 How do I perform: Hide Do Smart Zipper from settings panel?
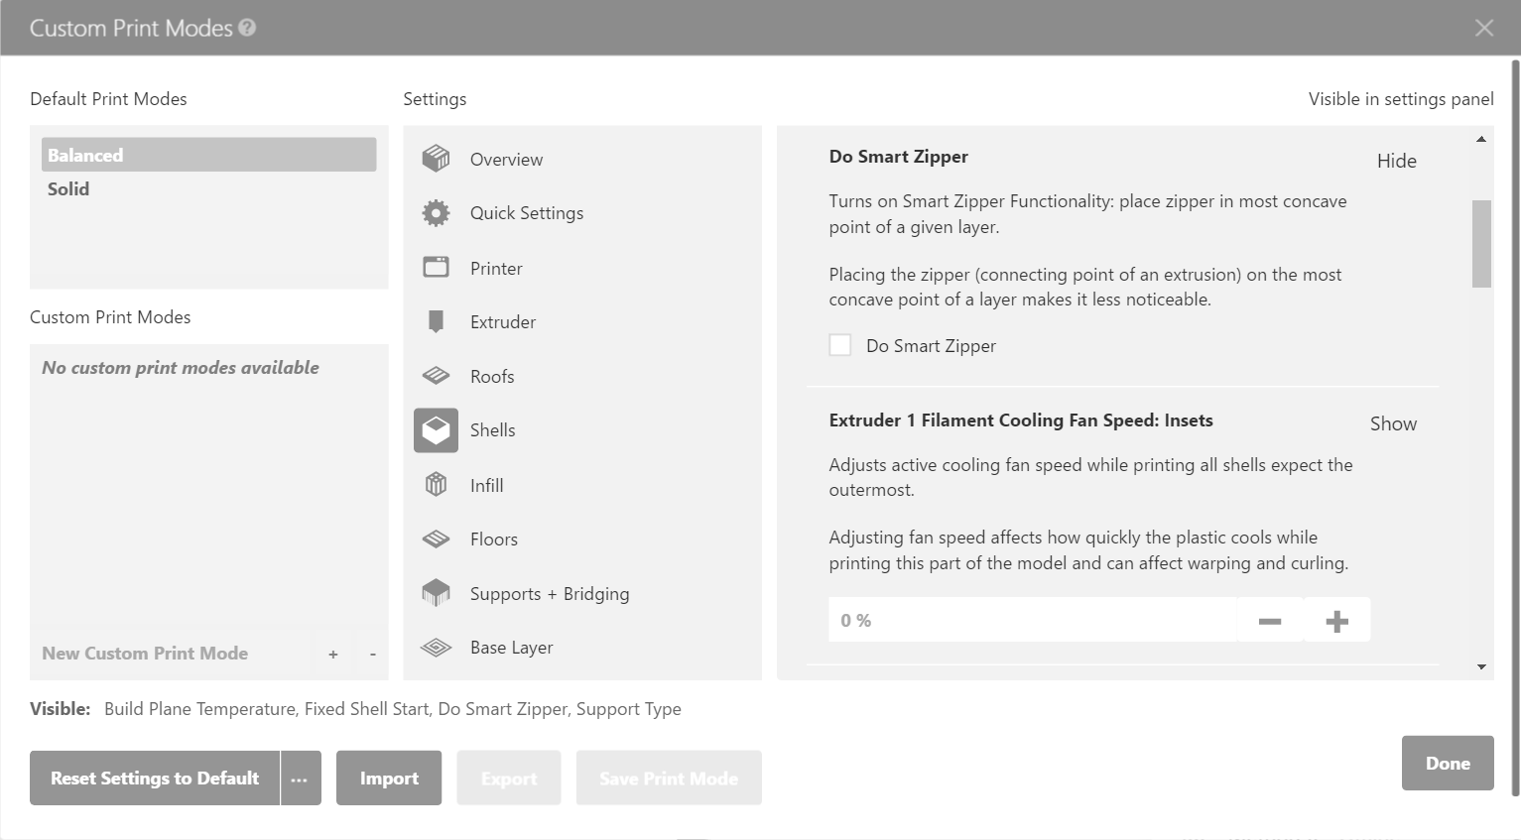pyautogui.click(x=1396, y=161)
